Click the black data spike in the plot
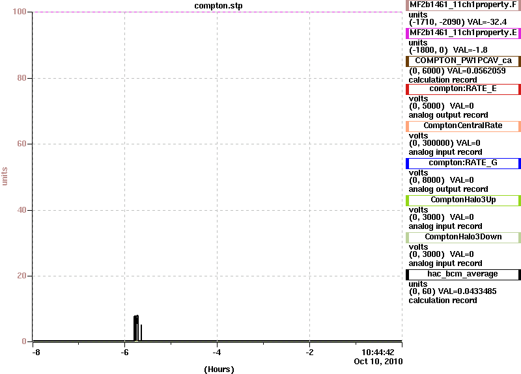Screen dimensions: 521x374 pos(136,328)
